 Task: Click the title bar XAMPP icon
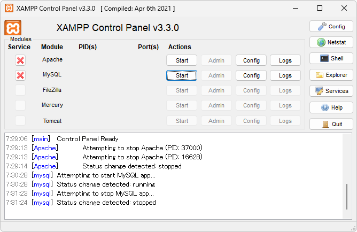click(x=9, y=8)
